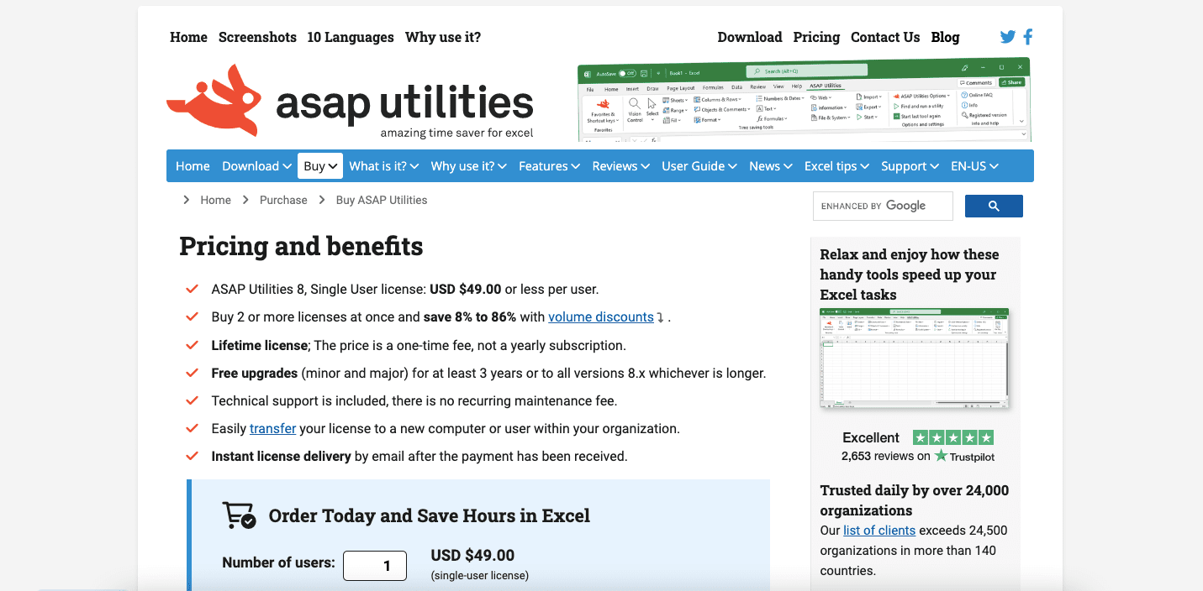Click Home in the blue navbar
This screenshot has height=591, width=1203.
click(x=193, y=166)
